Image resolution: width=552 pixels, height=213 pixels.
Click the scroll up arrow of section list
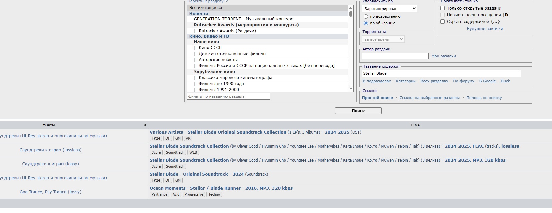(351, 8)
